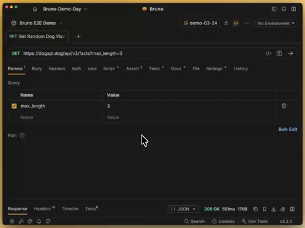Viewport: 305px width, 228px height.
Task: Show the Timeline tab
Action: (x=70, y=209)
